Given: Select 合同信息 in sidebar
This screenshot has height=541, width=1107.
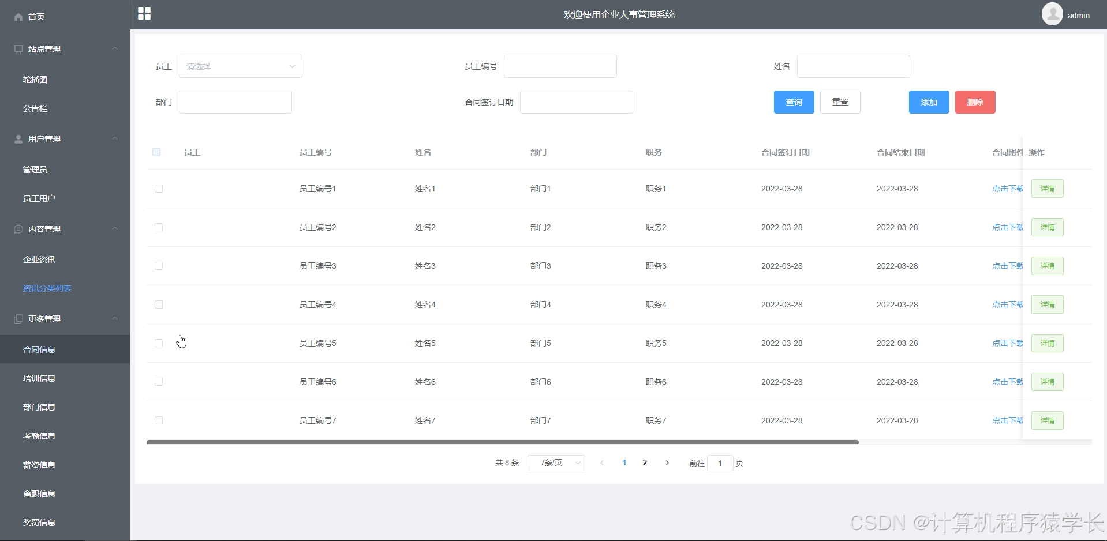Looking at the screenshot, I should pos(65,350).
